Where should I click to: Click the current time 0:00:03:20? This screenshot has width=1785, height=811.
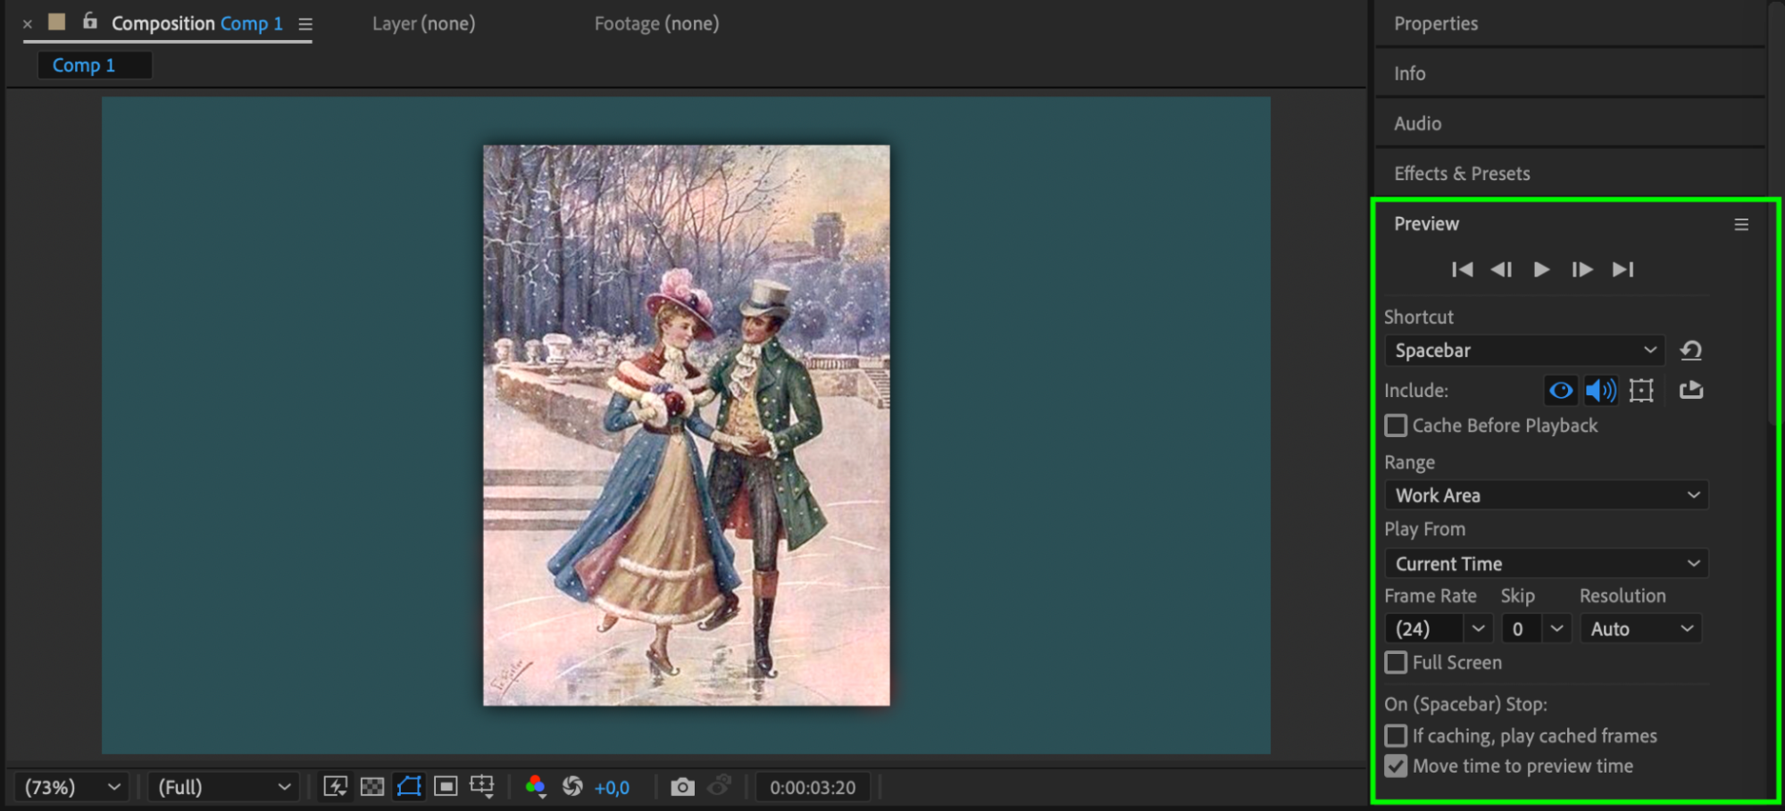click(x=813, y=788)
